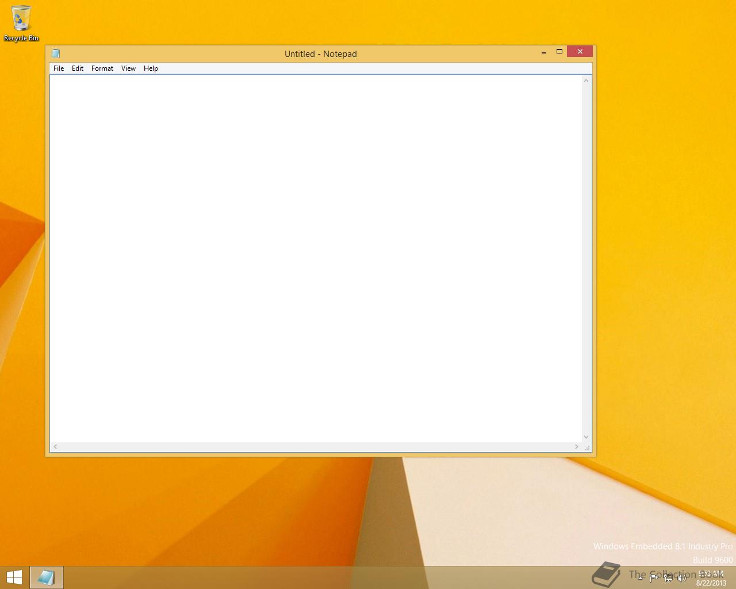The image size is (736, 589).
Task: Minimize the Notepad window
Action: point(544,52)
